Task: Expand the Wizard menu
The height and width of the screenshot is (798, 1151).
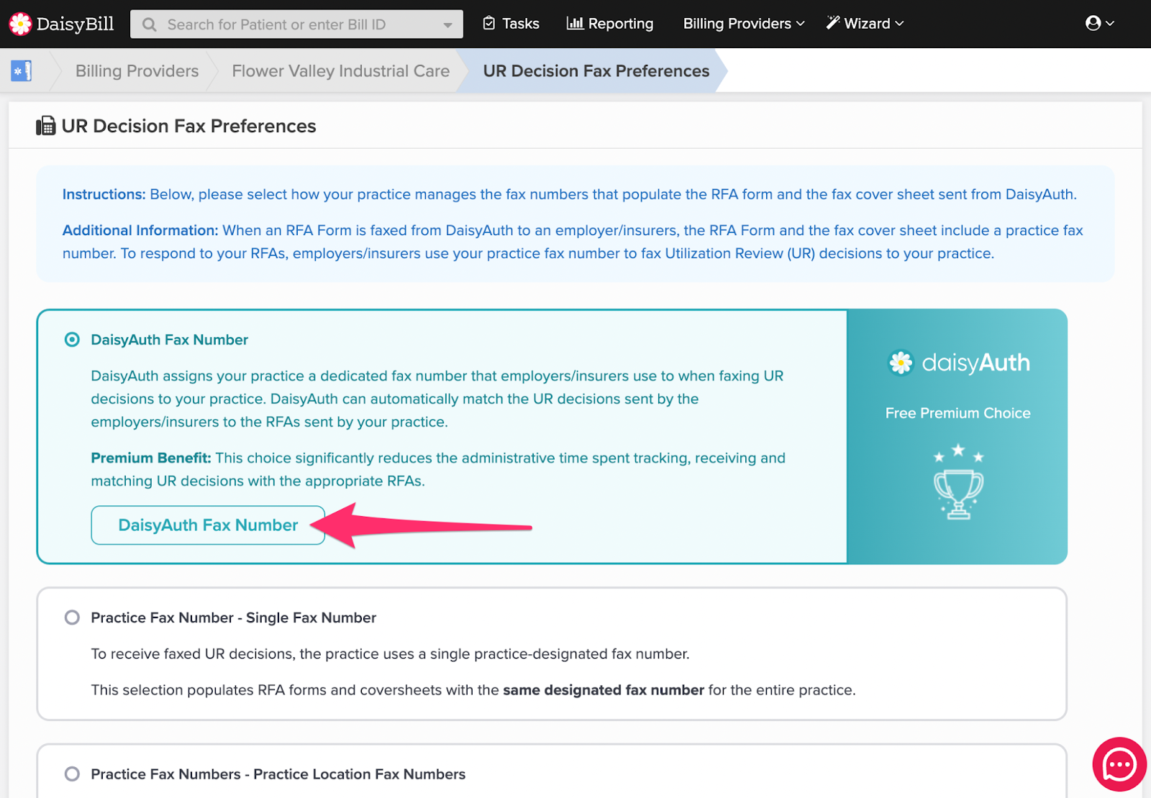Action: (x=865, y=24)
